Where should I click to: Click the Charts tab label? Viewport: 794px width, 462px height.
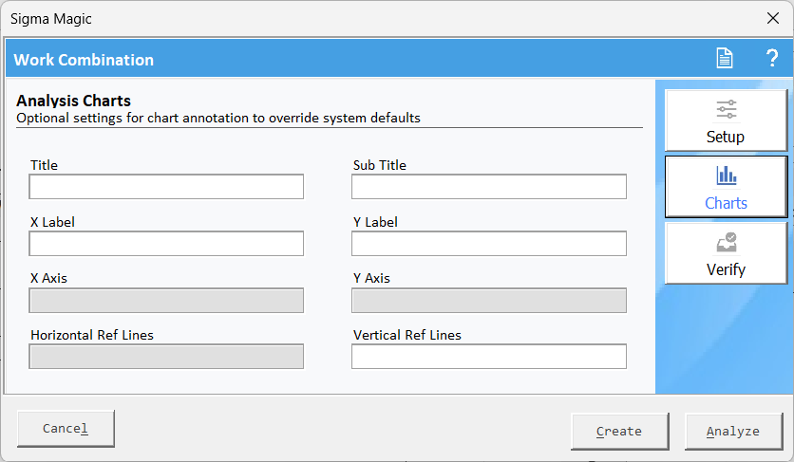point(726,203)
